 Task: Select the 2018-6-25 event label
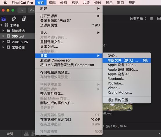coord(20,42)
